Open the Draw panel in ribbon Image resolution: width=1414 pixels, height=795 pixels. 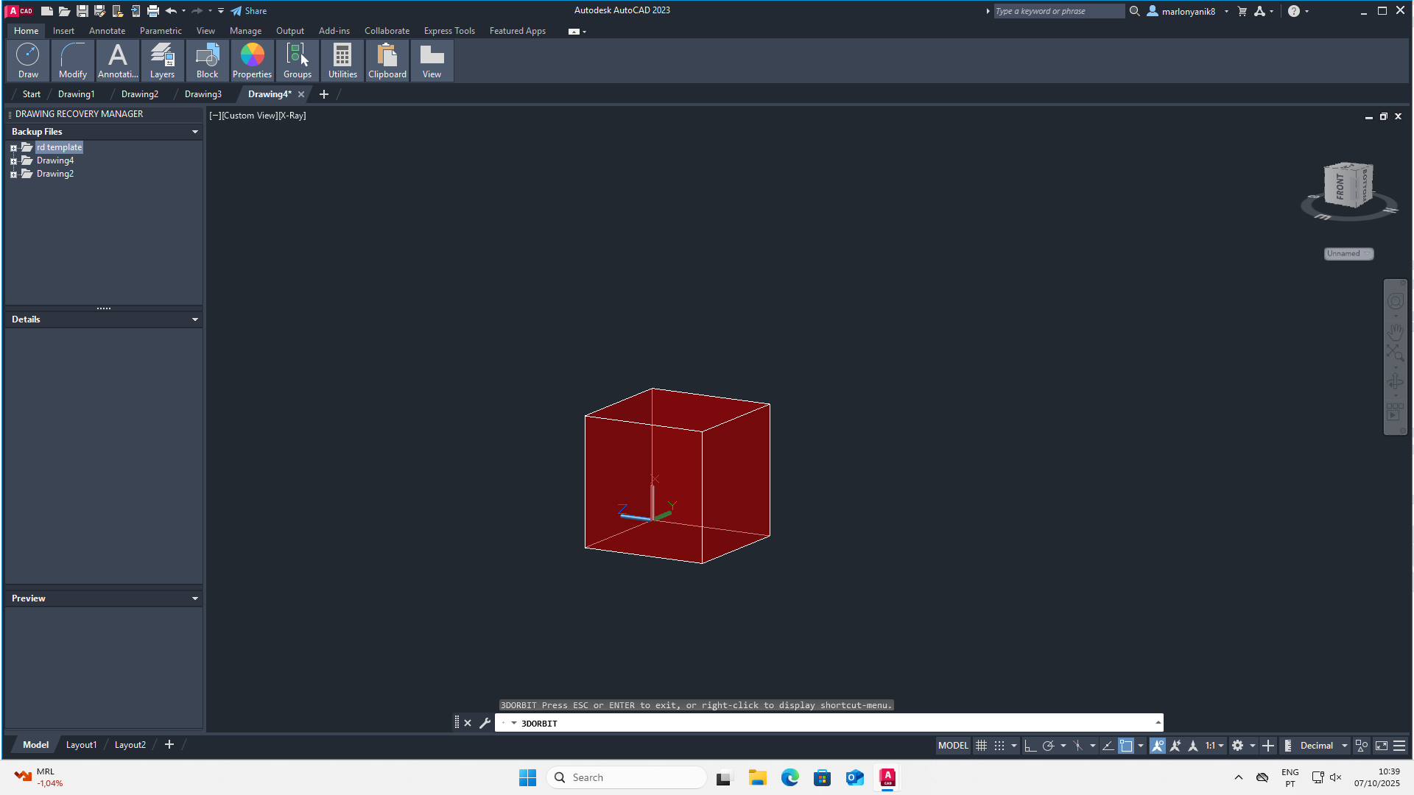click(28, 60)
